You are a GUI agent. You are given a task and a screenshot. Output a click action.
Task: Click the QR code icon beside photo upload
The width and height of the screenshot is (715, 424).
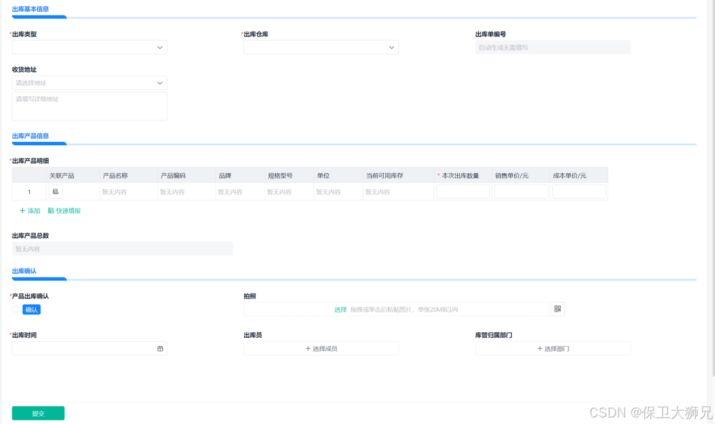pos(558,309)
